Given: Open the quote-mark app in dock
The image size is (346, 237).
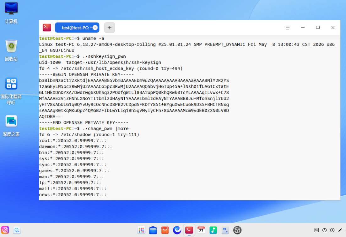Looking at the screenshot, I should click(225, 230).
